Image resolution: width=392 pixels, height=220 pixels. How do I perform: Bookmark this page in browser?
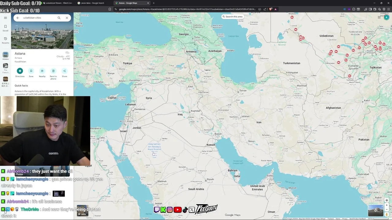pos(110,9)
